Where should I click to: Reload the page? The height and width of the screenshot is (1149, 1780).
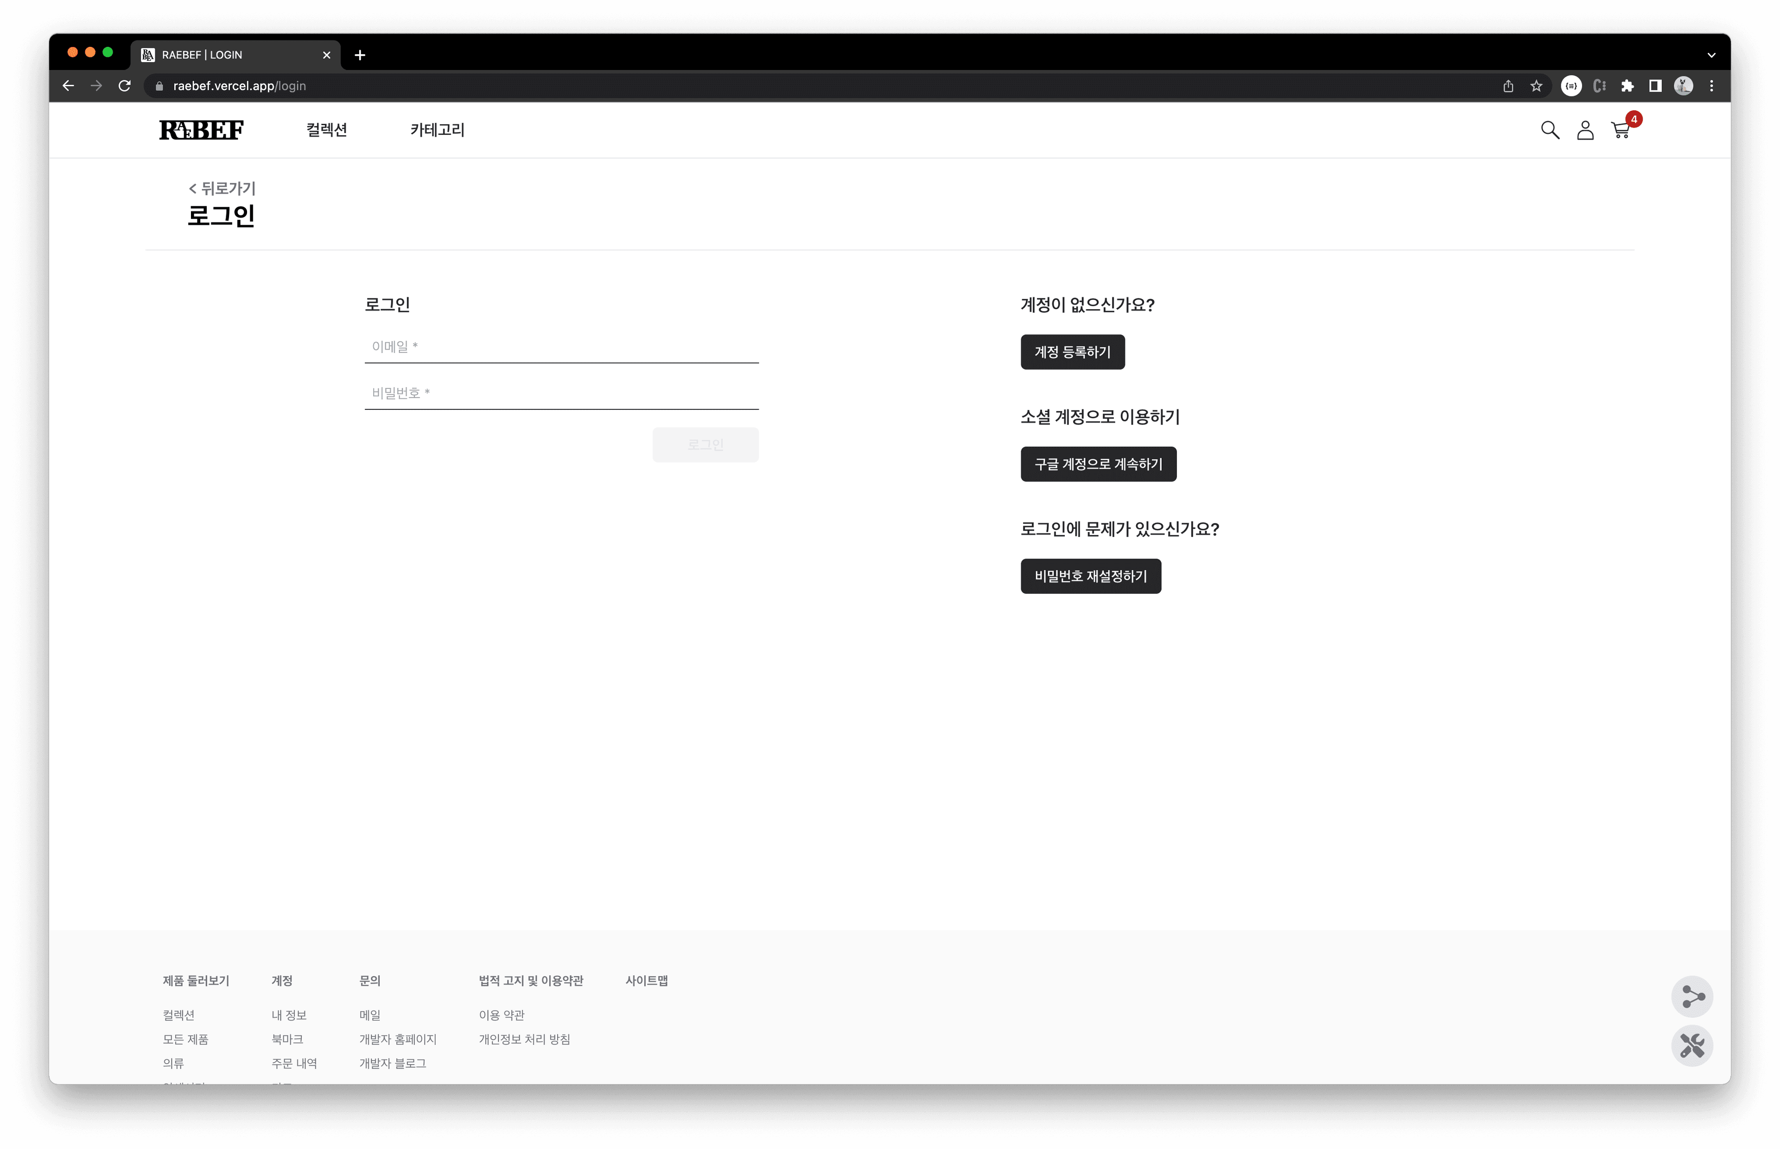[125, 86]
